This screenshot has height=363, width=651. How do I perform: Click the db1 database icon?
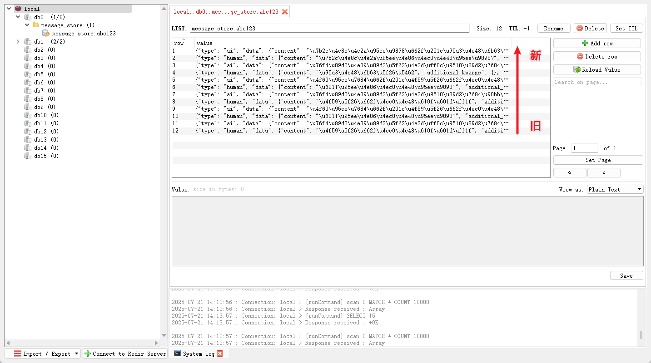click(x=28, y=41)
